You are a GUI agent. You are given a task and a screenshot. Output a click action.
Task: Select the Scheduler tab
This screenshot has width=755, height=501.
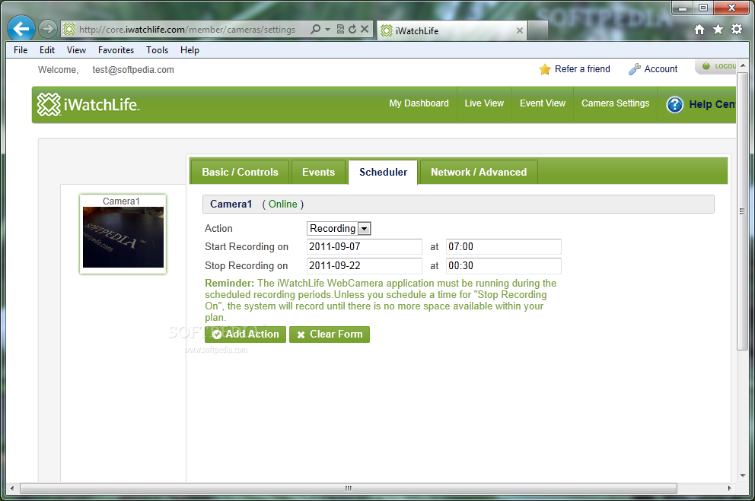383,172
